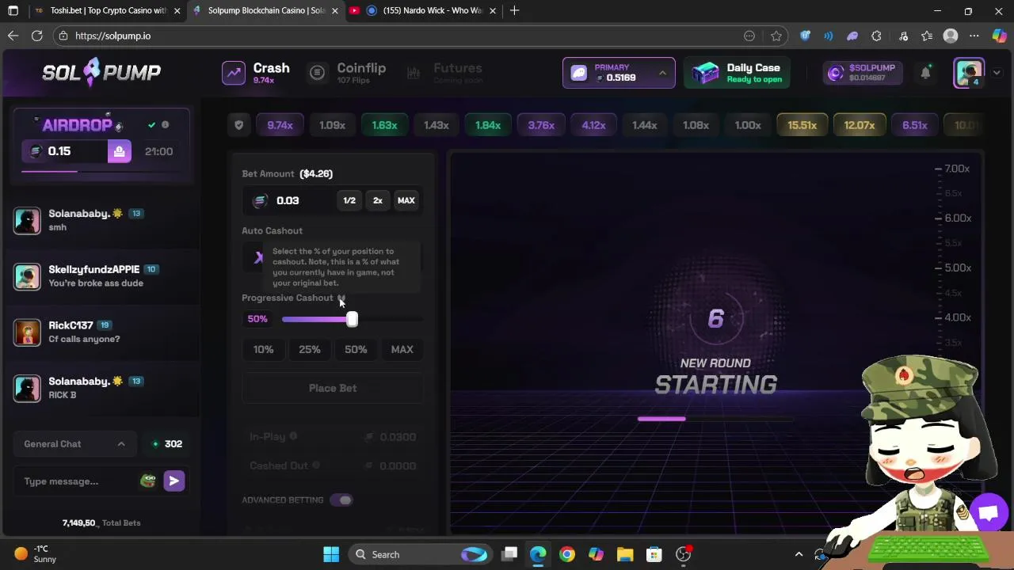This screenshot has width=1014, height=570.
Task: Click the Airdrop green checkmark
Action: 151,125
